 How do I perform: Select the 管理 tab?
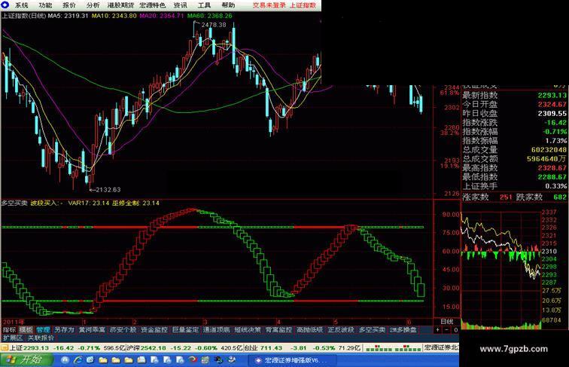pos(43,329)
